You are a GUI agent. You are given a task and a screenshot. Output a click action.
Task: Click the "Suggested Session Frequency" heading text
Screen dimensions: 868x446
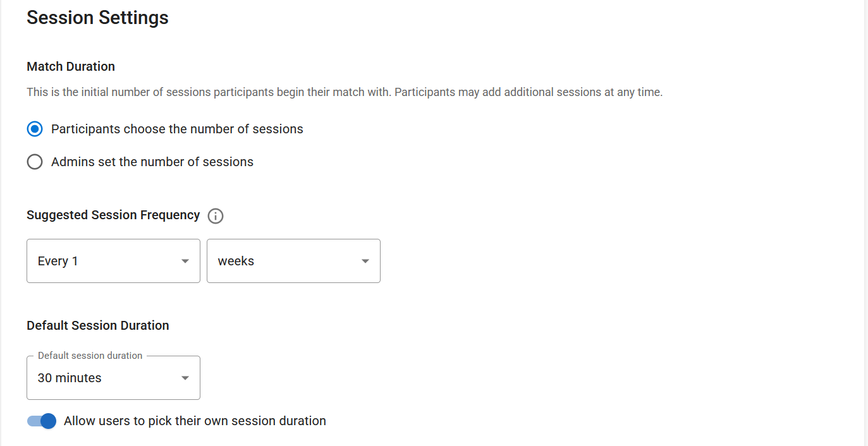[x=113, y=215]
